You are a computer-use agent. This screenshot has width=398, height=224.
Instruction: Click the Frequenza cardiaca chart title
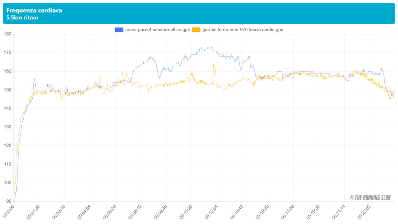34,10
